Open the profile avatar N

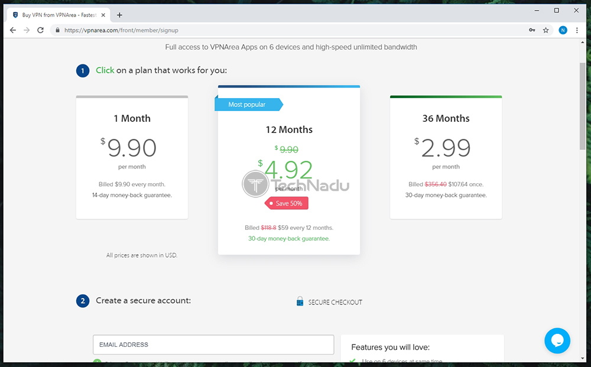click(x=563, y=30)
